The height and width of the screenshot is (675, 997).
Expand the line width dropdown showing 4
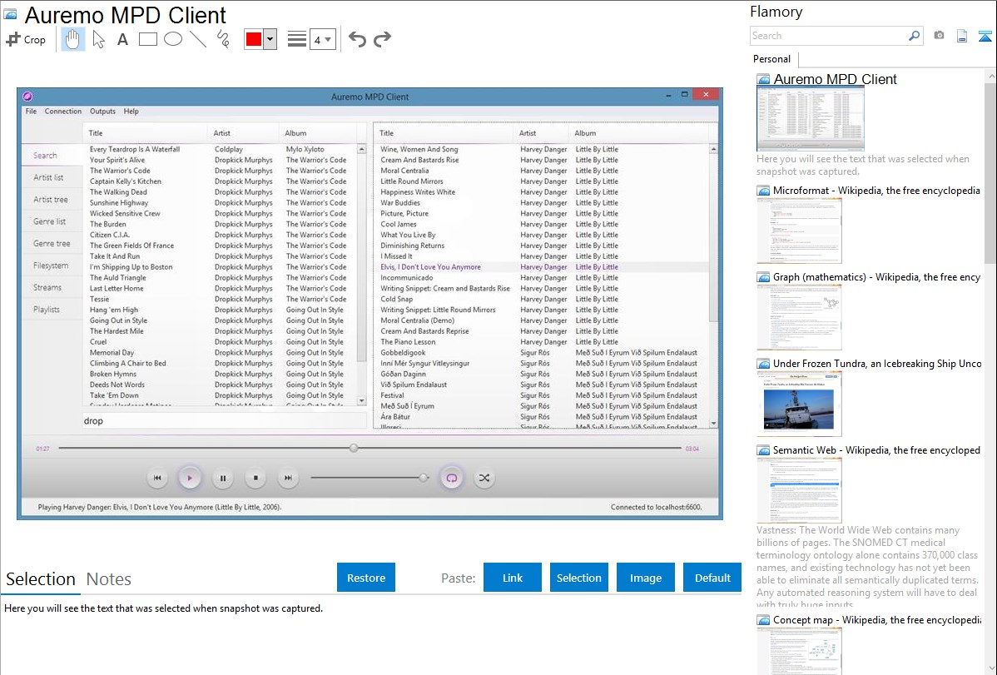pos(322,39)
